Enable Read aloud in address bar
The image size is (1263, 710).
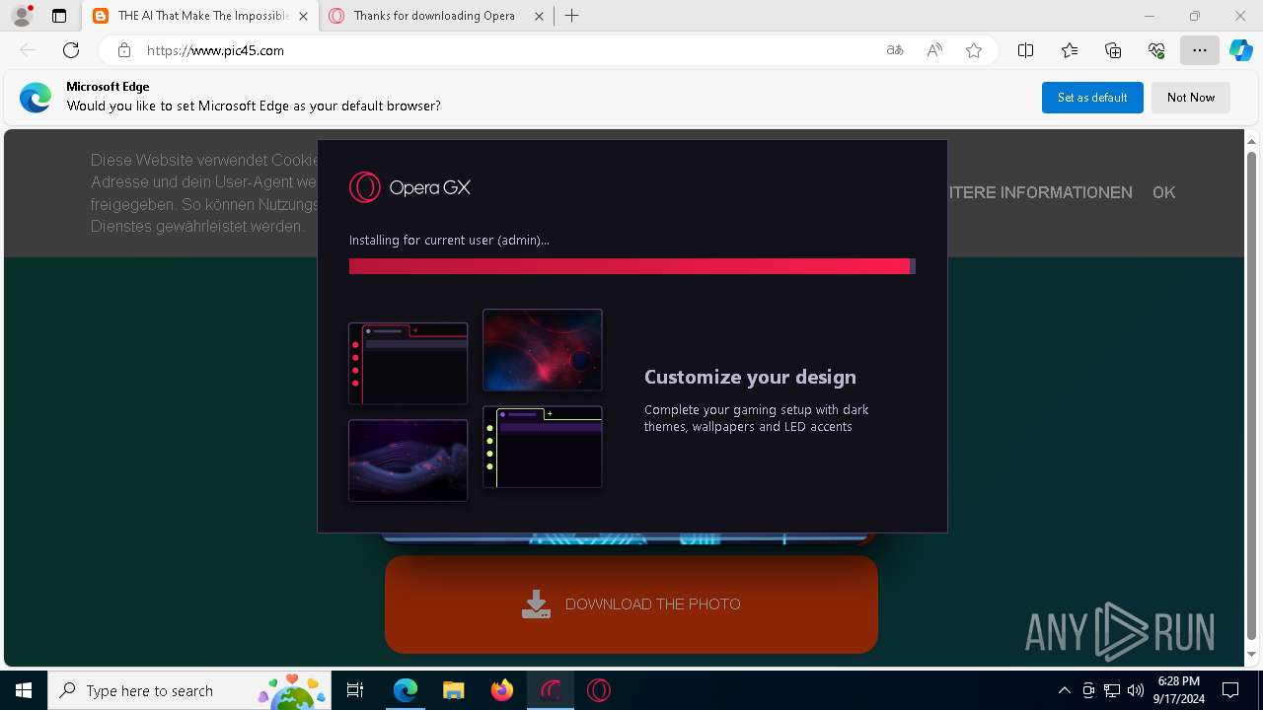tap(934, 50)
